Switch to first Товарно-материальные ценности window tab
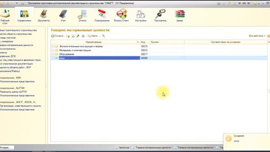The image size is (270, 152). (152, 148)
